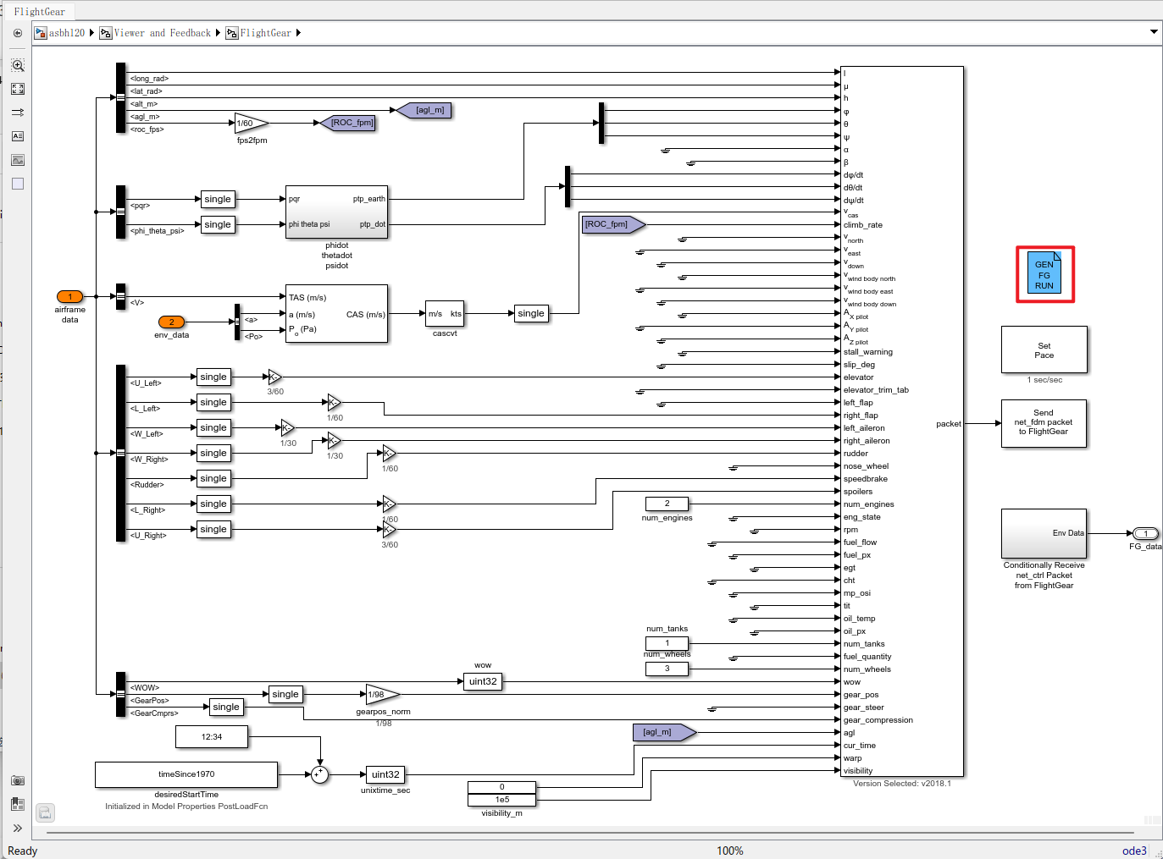Viewport: 1163px width, 859px height.
Task: Select the phidot thetadot psidot block
Action: point(336,212)
